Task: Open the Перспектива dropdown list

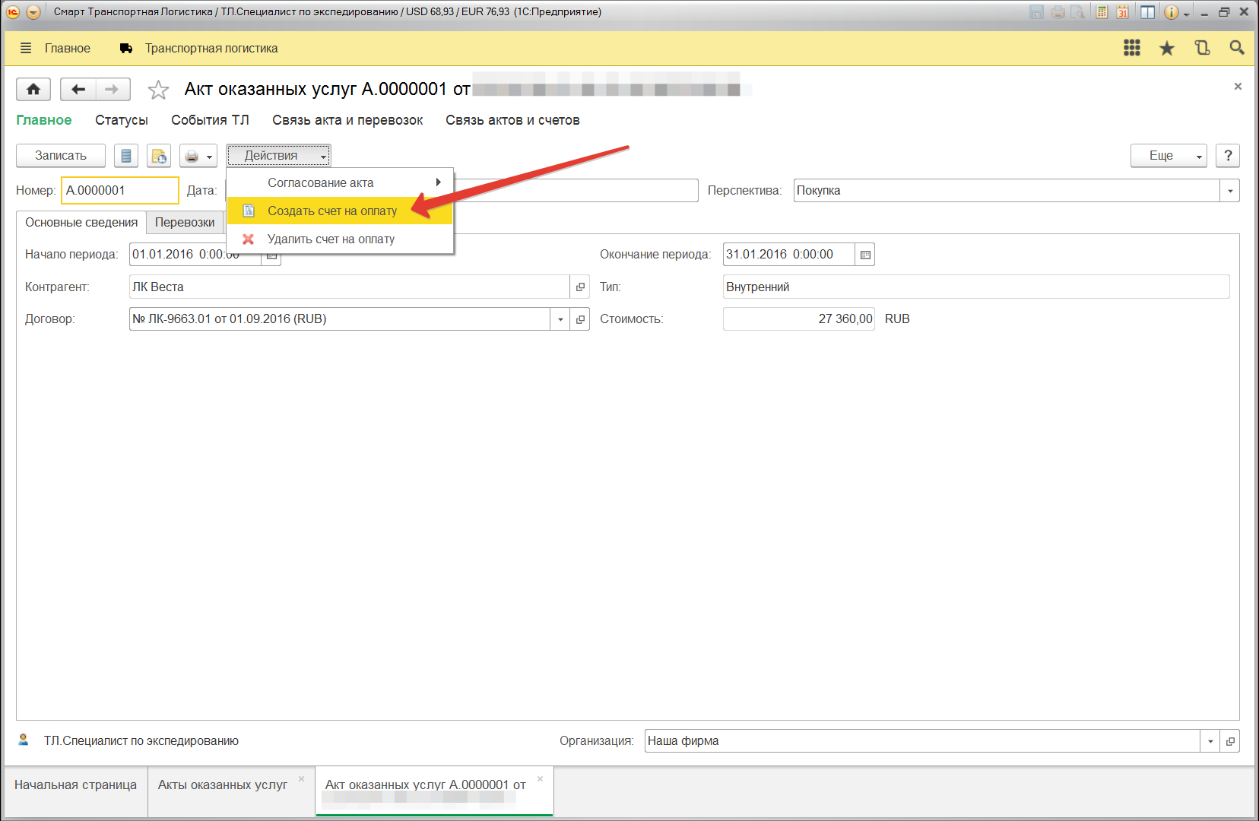Action: pos(1230,191)
